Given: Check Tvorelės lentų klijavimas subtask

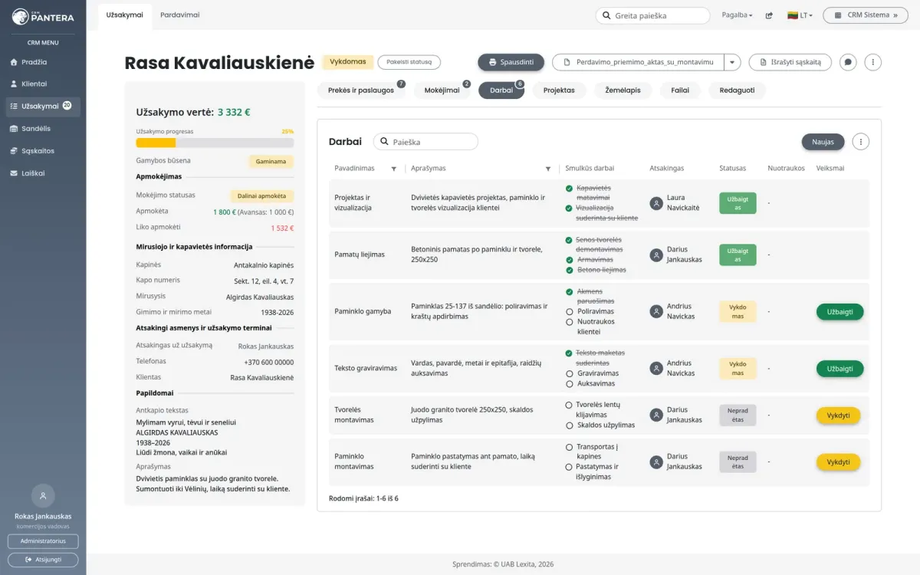Looking at the screenshot, I should pyautogui.click(x=569, y=405).
